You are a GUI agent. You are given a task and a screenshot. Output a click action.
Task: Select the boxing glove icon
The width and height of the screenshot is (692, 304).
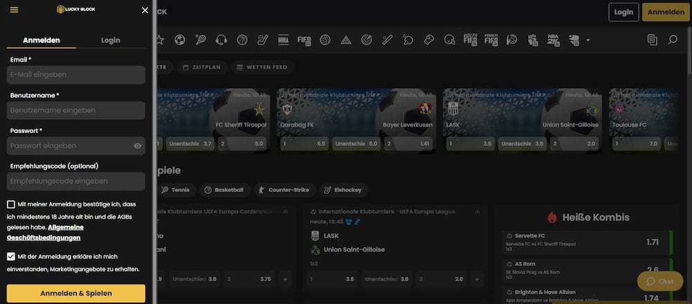pyautogui.click(x=428, y=40)
